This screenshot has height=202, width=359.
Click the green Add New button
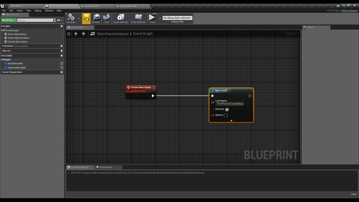9,20
